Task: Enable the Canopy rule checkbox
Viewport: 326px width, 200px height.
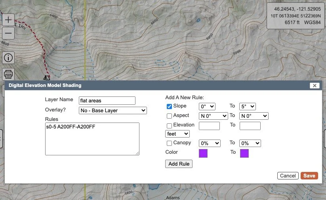Action: tap(169, 143)
